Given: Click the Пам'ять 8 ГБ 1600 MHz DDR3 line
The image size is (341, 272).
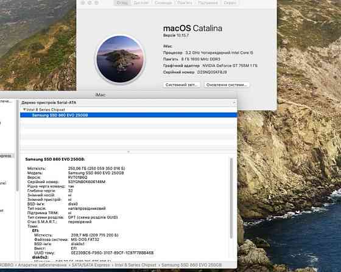Looking at the screenshot, I should 192,59.
